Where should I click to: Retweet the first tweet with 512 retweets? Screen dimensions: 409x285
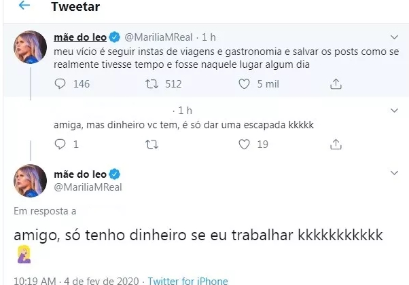coord(155,84)
